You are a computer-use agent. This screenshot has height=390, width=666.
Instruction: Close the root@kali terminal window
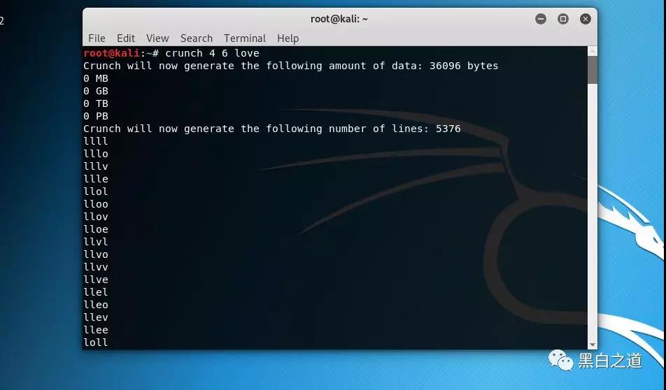click(586, 19)
